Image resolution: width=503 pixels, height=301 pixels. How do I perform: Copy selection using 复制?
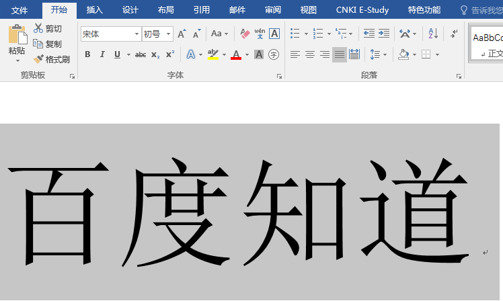point(47,44)
